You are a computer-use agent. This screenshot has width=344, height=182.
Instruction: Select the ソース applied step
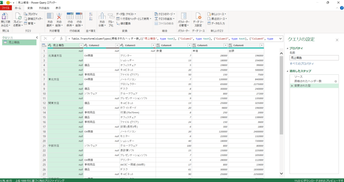[x=298, y=77]
